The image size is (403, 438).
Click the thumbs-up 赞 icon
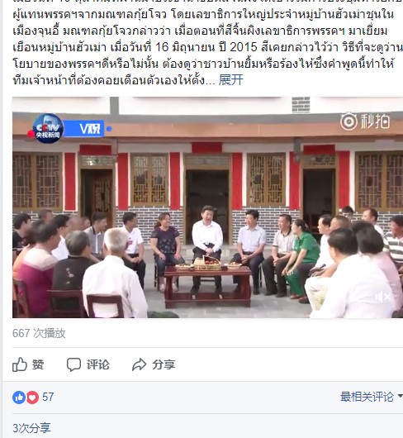(x=20, y=364)
